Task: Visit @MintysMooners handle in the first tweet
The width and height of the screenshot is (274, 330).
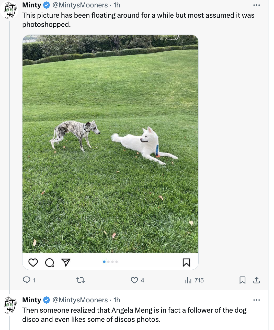Action: click(80, 5)
